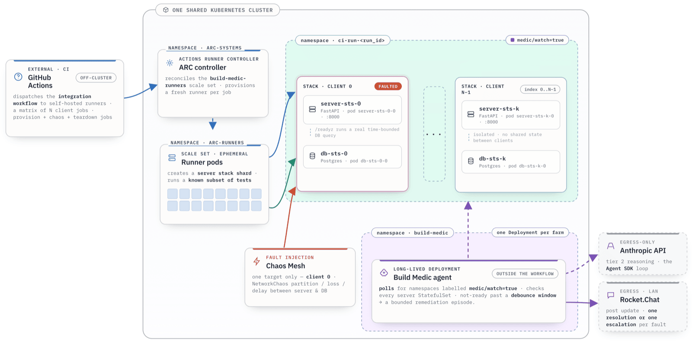This screenshot has width=692, height=342.
Task: Select the namespace ci-run-<run_id> label
Action: click(x=343, y=40)
